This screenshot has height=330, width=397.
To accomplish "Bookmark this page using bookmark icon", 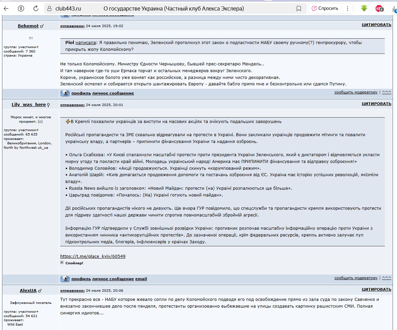I will pos(299,8).
